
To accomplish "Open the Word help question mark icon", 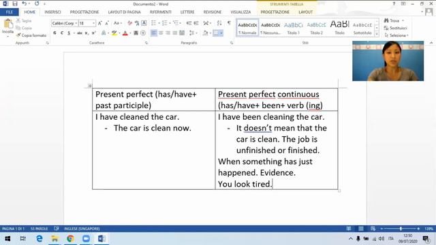I will pos(394,4).
